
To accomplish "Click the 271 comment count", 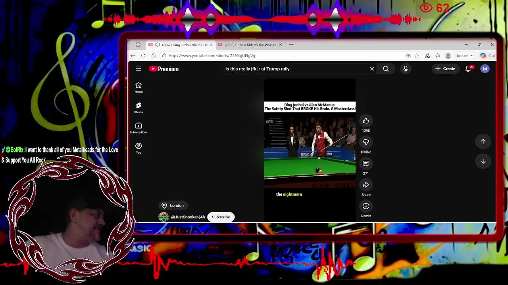I will point(366,173).
